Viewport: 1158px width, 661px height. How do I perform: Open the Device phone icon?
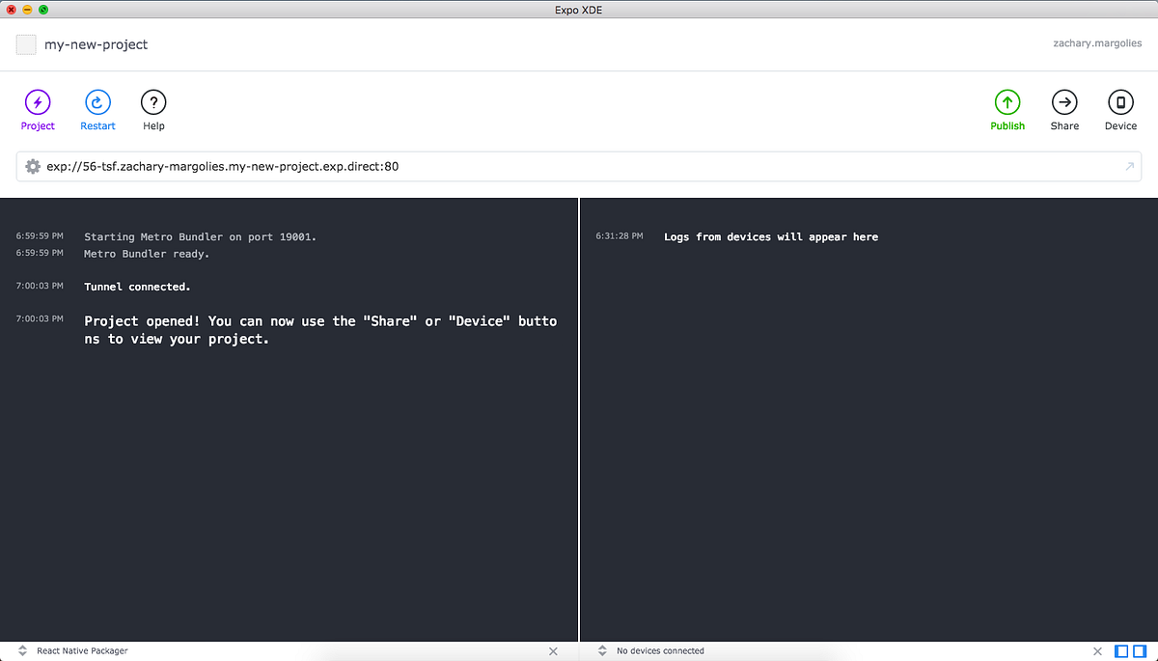tap(1120, 102)
